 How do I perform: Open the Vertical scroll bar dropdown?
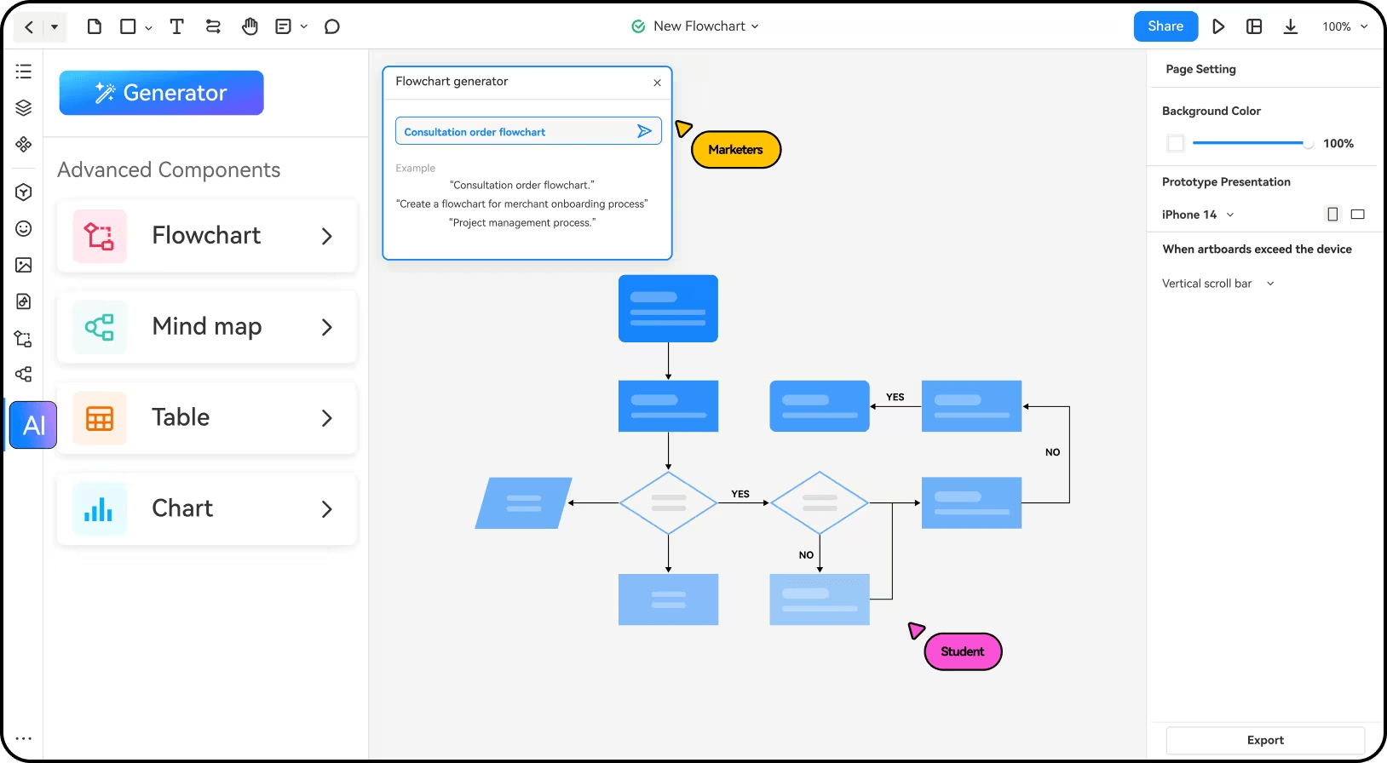click(x=1218, y=284)
